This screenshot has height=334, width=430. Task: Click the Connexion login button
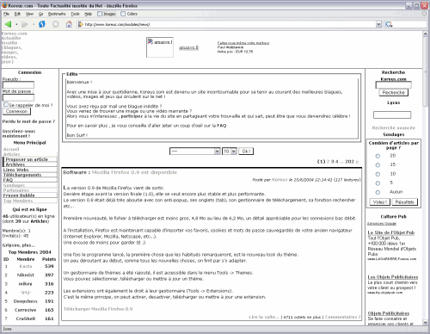click(16, 111)
